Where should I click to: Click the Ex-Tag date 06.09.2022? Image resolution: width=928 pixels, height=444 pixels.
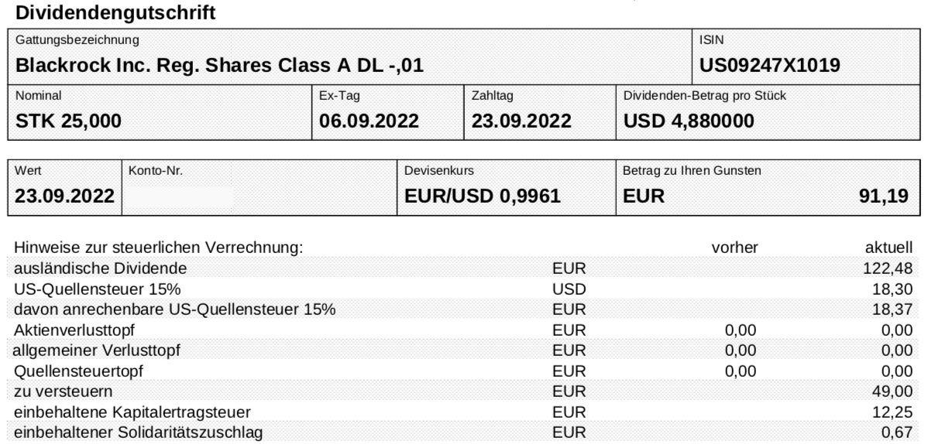click(x=369, y=121)
